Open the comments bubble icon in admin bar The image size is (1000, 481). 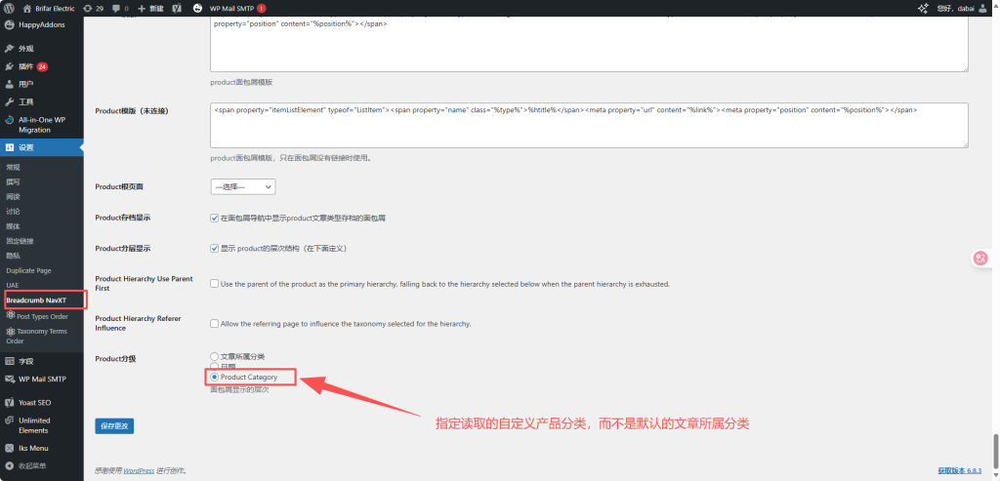(118, 8)
